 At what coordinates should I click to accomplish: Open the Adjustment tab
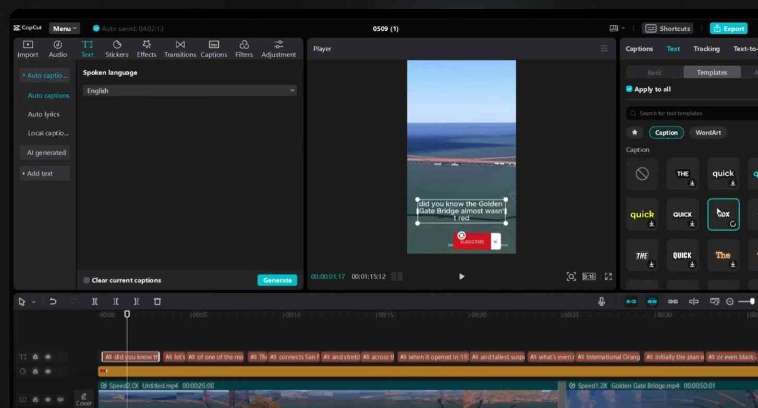[278, 49]
